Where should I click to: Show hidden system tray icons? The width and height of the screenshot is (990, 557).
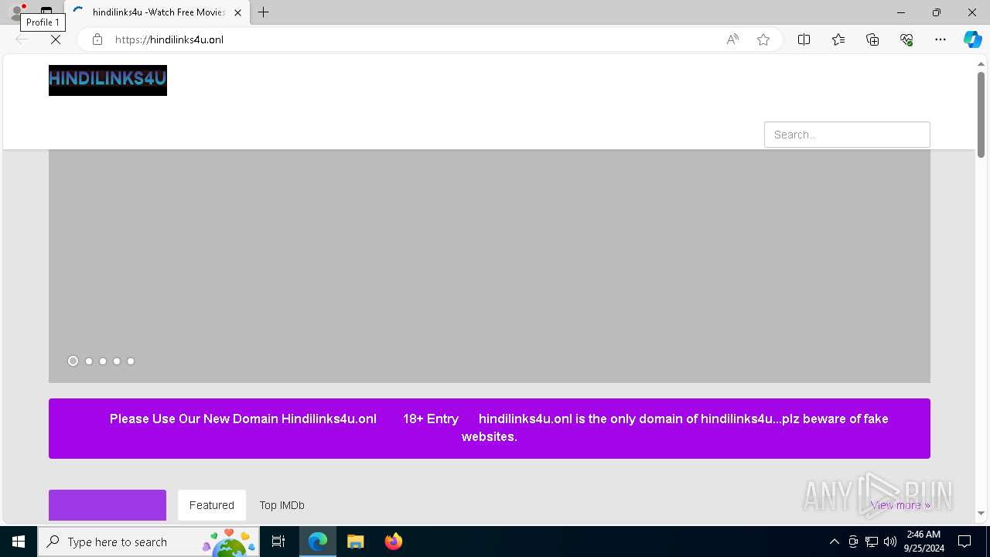click(834, 542)
